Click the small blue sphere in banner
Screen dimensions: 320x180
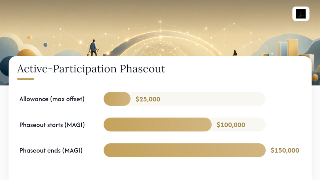coord(45,45)
